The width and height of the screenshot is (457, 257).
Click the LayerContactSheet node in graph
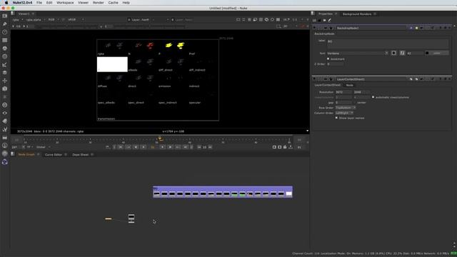tap(131, 218)
